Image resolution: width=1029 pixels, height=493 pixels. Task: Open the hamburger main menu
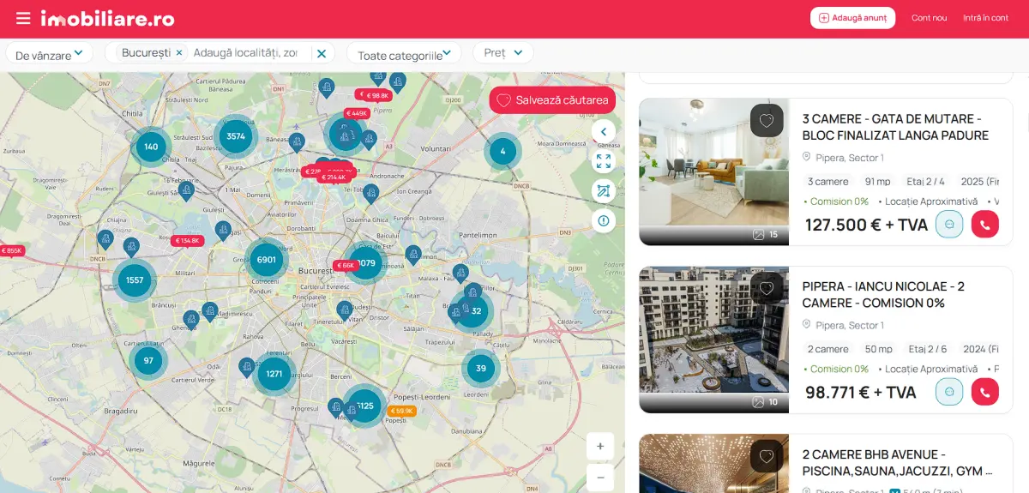click(23, 18)
